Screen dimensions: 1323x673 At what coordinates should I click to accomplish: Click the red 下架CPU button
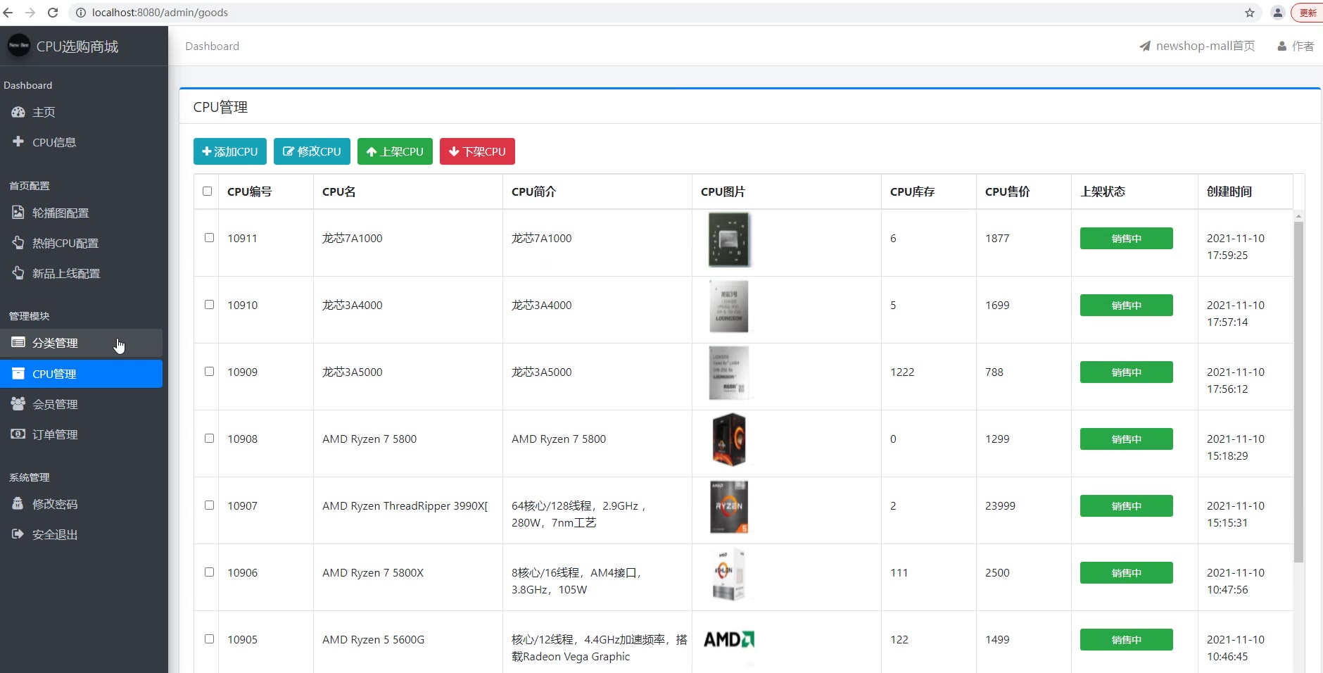(x=477, y=151)
